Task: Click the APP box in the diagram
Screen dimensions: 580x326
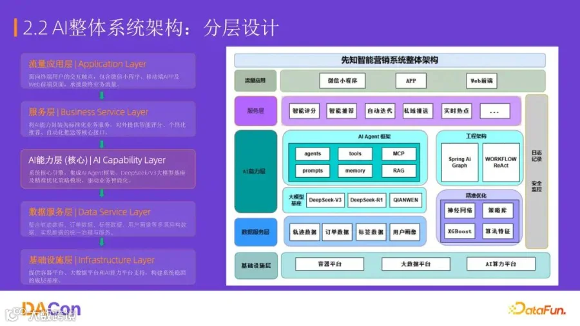Action: tap(411, 81)
